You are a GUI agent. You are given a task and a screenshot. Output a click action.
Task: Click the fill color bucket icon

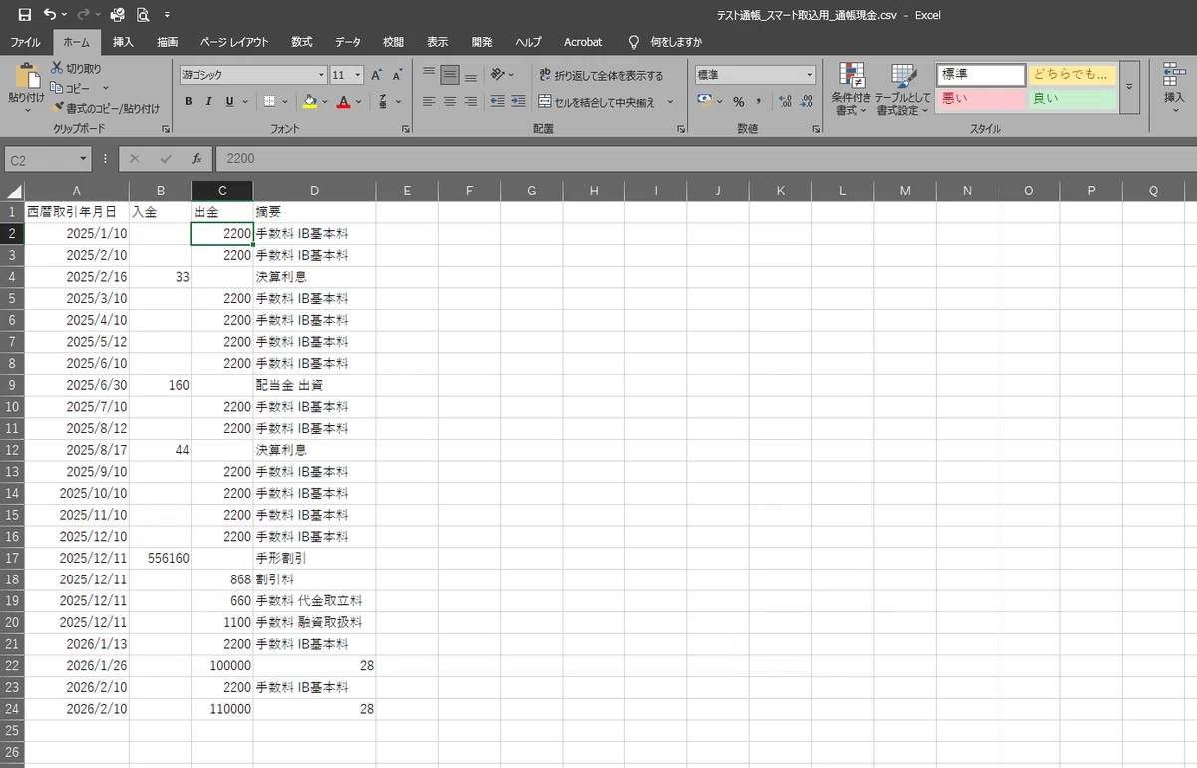(310, 101)
